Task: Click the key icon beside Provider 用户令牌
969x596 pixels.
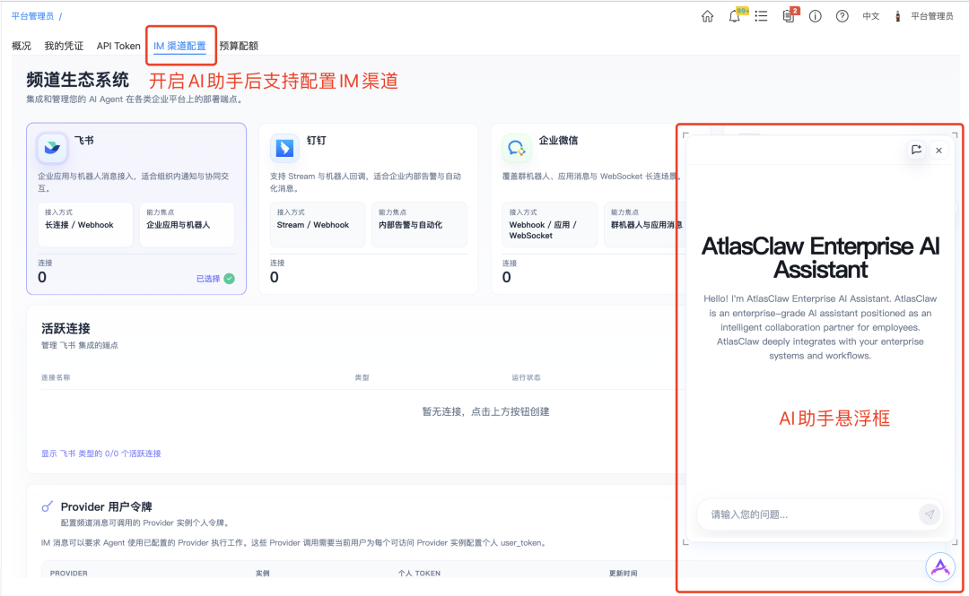Action: coord(47,506)
